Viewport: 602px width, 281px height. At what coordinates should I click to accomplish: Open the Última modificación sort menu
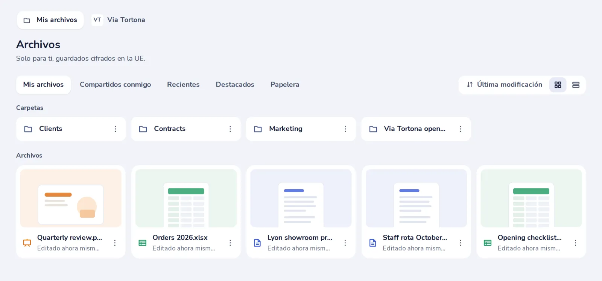tap(504, 85)
